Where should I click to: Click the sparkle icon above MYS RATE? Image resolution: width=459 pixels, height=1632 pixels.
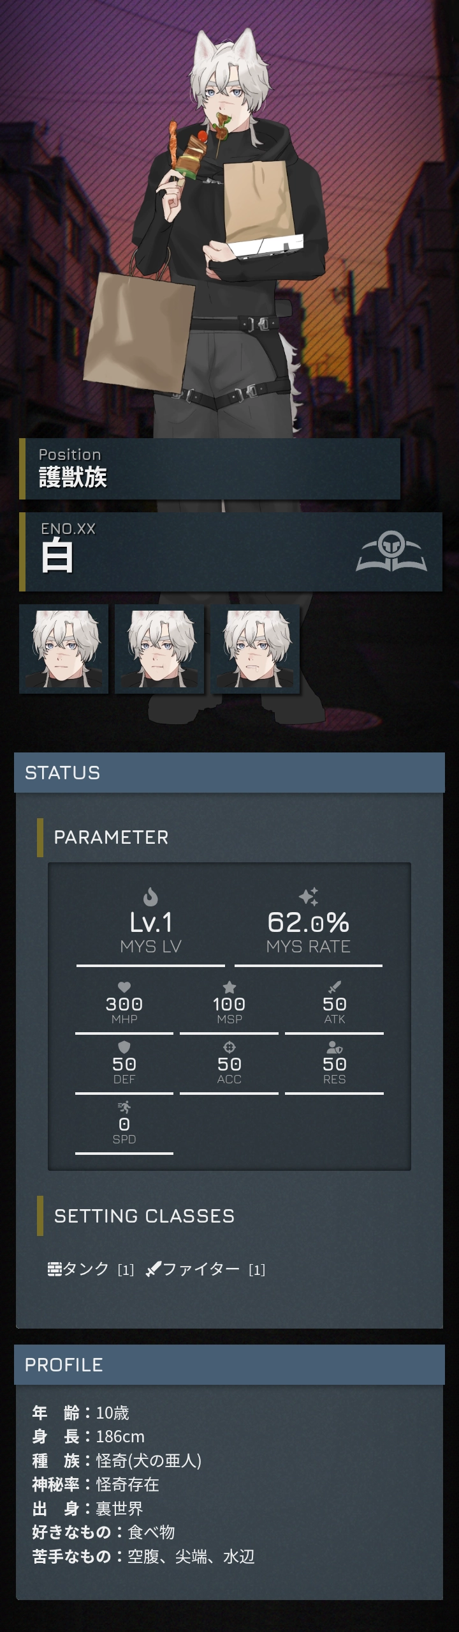(309, 897)
